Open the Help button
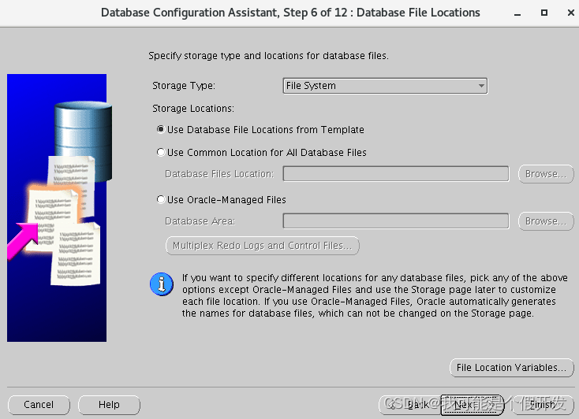This screenshot has height=419, width=579. pos(109,405)
